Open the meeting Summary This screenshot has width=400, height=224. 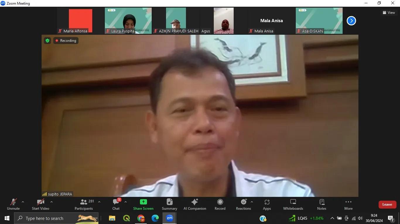click(169, 204)
